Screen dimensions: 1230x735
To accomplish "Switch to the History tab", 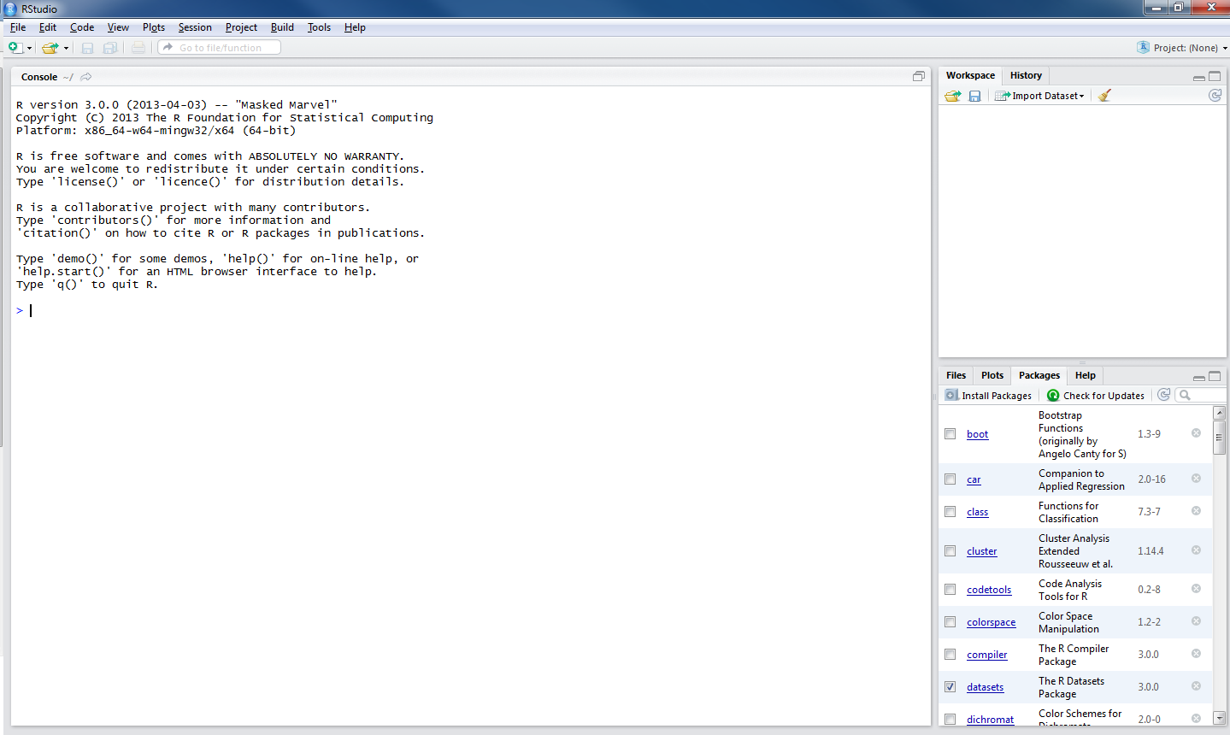I will (1026, 75).
